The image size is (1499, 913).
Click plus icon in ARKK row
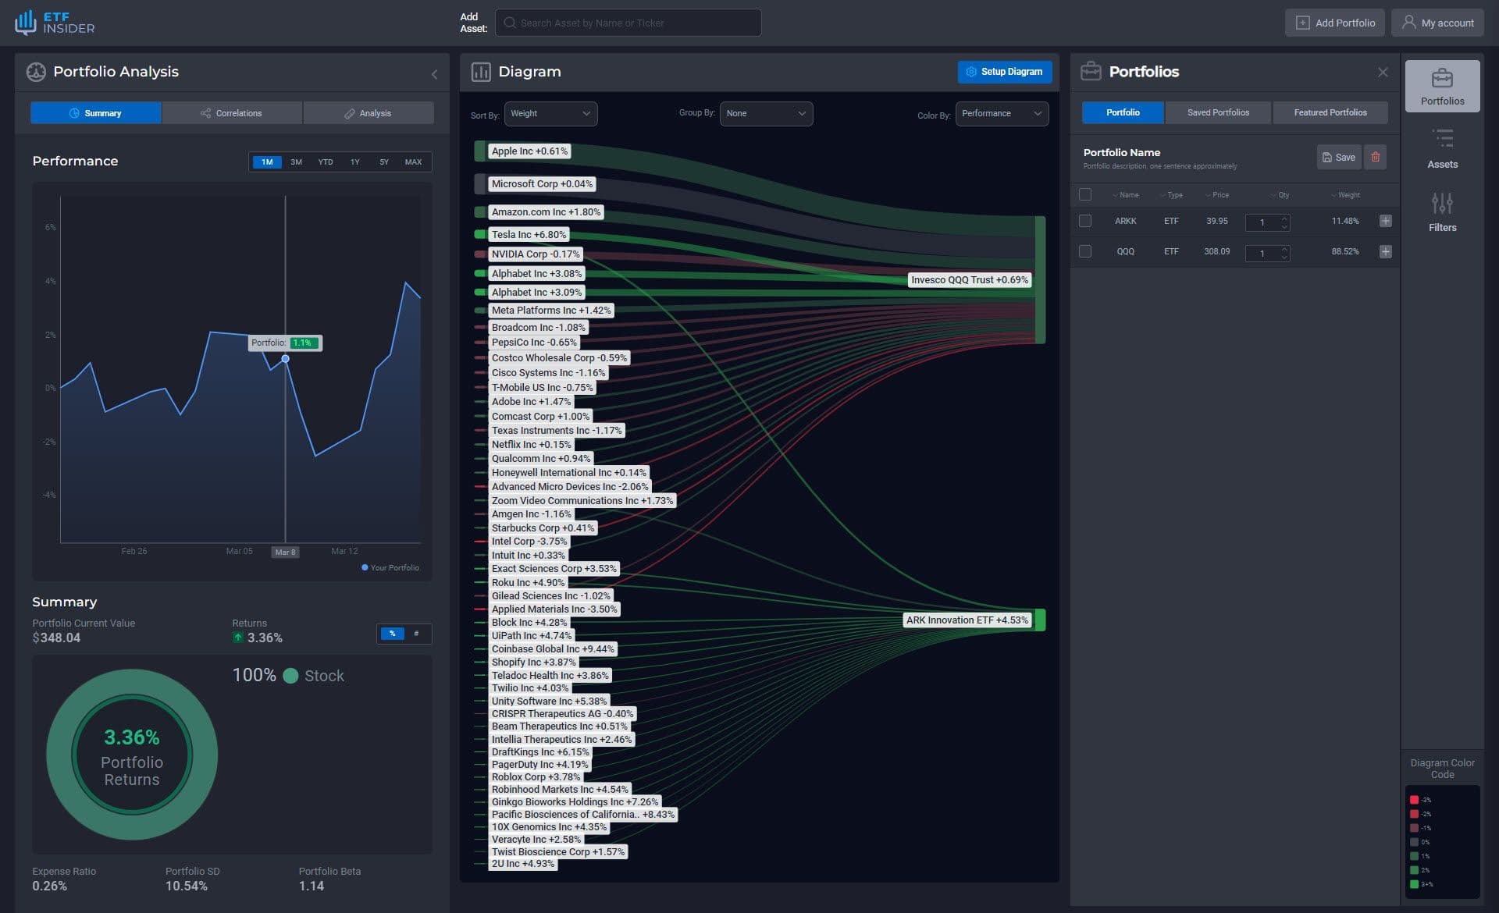(x=1385, y=221)
